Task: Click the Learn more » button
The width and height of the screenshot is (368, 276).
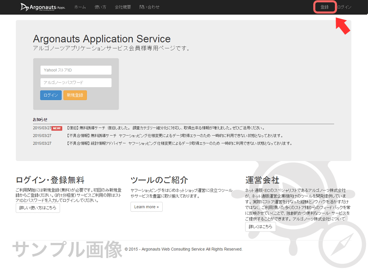Action: pos(146,207)
